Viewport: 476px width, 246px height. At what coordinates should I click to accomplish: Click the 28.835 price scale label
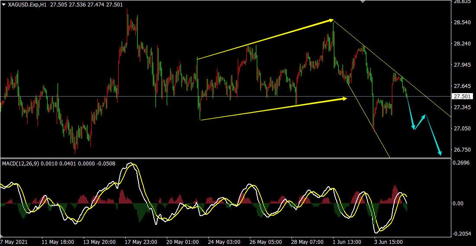[461, 2]
